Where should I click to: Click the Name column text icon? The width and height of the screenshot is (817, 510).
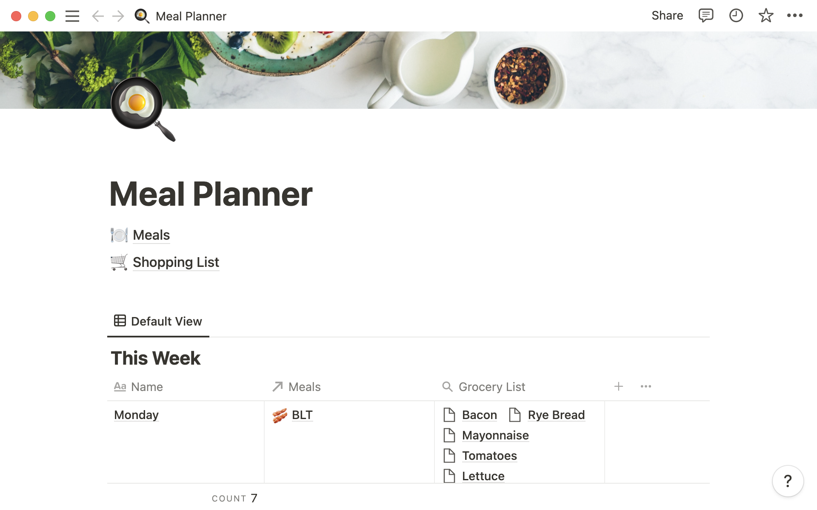click(x=120, y=387)
